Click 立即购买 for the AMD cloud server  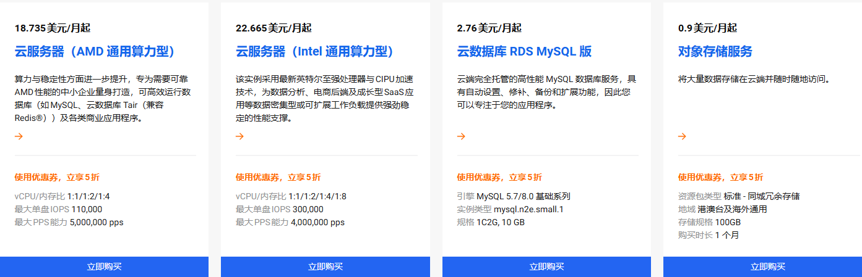click(x=104, y=267)
